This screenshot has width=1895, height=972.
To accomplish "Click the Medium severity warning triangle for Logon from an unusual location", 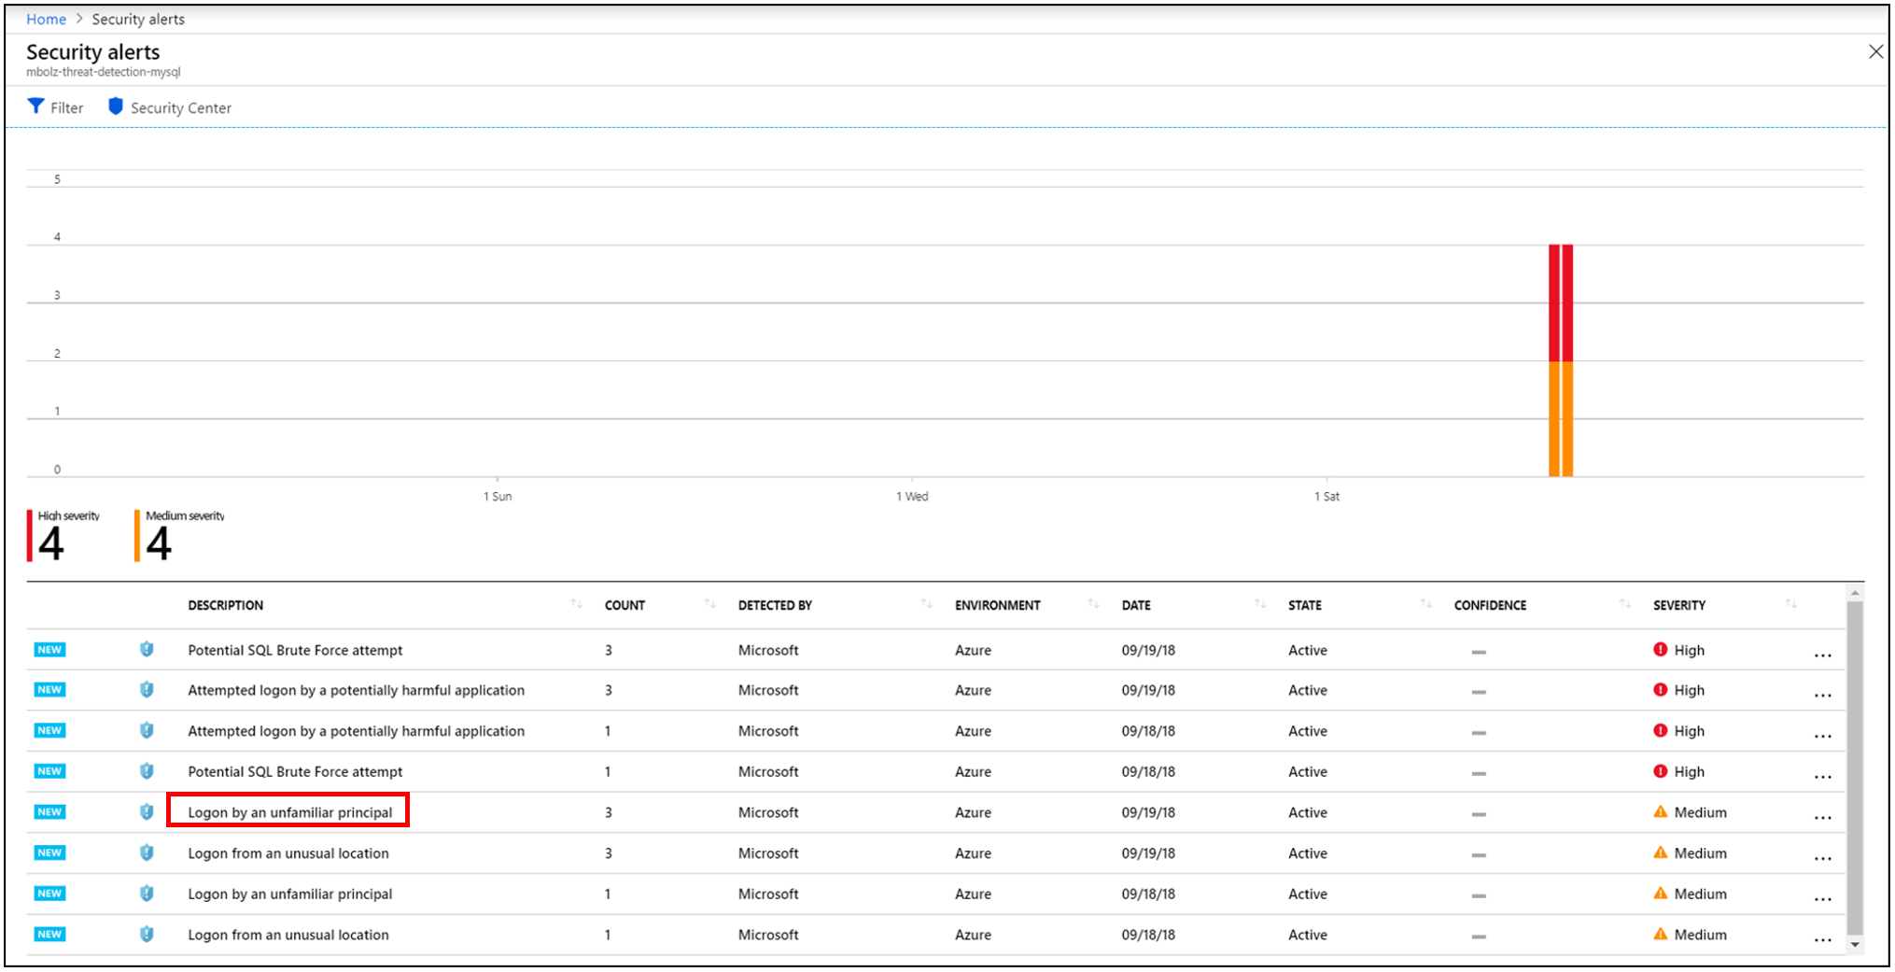I will click(x=1661, y=852).
